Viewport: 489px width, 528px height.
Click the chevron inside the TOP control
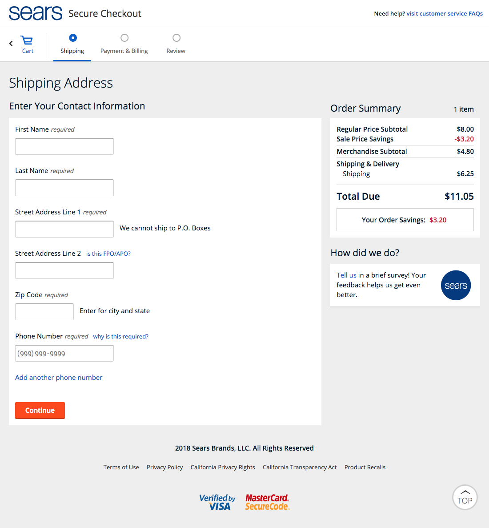click(x=465, y=492)
